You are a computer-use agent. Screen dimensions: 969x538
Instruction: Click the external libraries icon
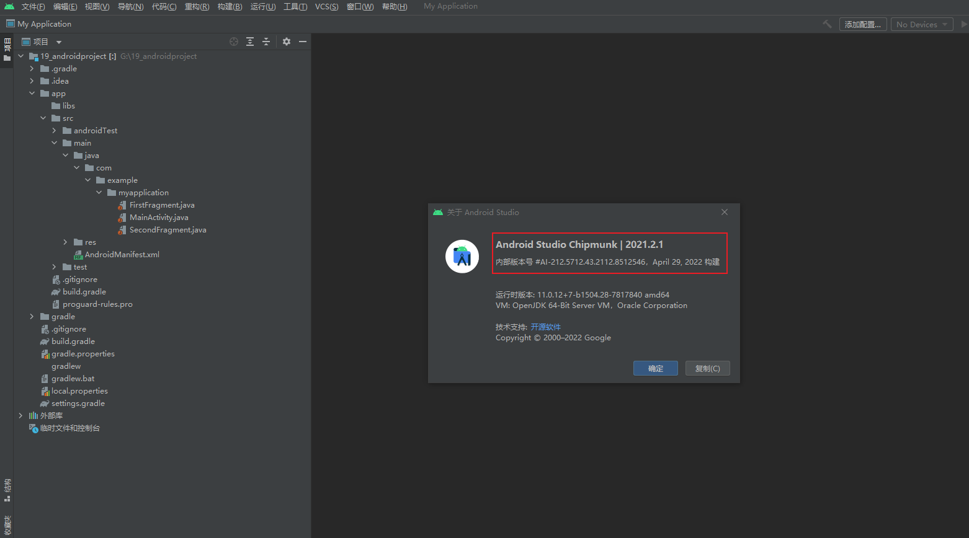33,416
